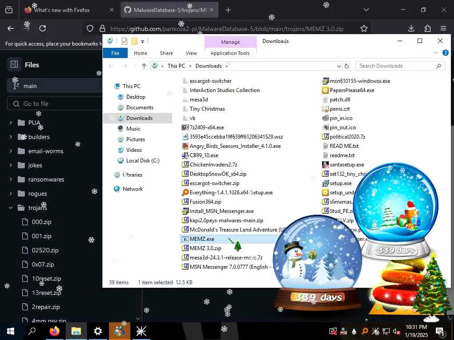Click File Explorer icon on taskbar
Screen dimensions: 454x340
tap(76, 331)
